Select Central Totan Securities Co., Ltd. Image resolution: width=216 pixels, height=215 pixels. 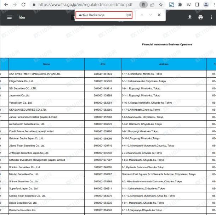pos(46,196)
